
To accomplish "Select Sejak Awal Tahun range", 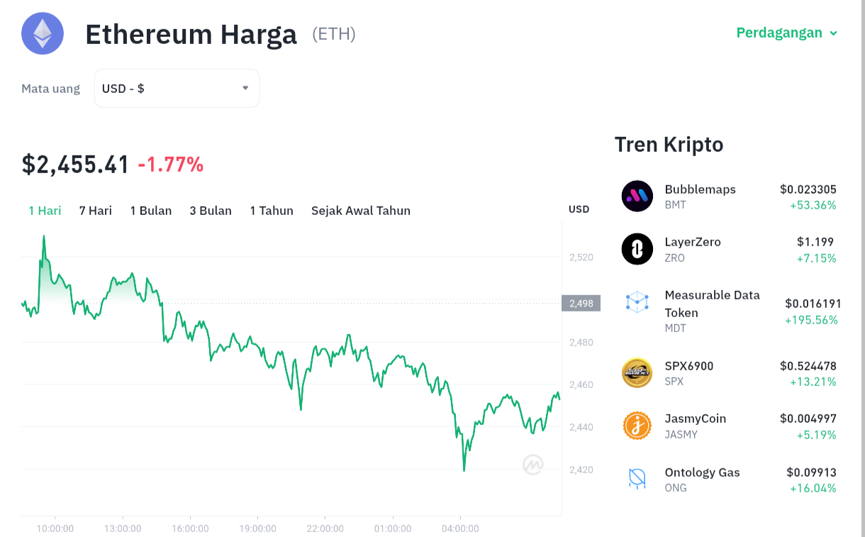I will coord(361,211).
